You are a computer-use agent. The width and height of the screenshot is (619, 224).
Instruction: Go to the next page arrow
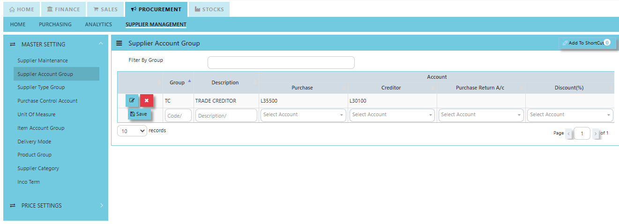pos(596,134)
